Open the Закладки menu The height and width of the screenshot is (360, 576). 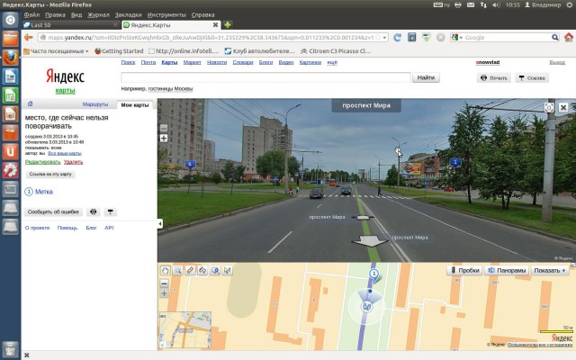[128, 15]
